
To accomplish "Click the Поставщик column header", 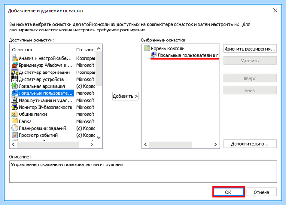I will [85, 50].
